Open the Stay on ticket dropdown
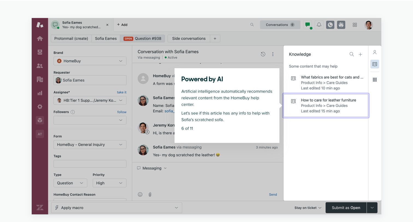The width and height of the screenshot is (413, 222). 308,208
